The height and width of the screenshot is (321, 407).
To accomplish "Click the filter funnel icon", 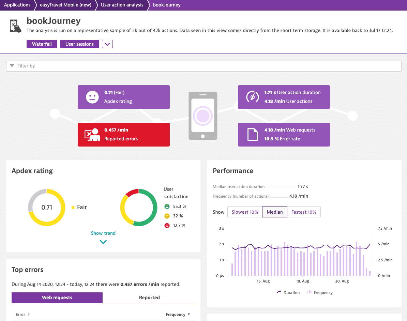I will pyautogui.click(x=12, y=66).
